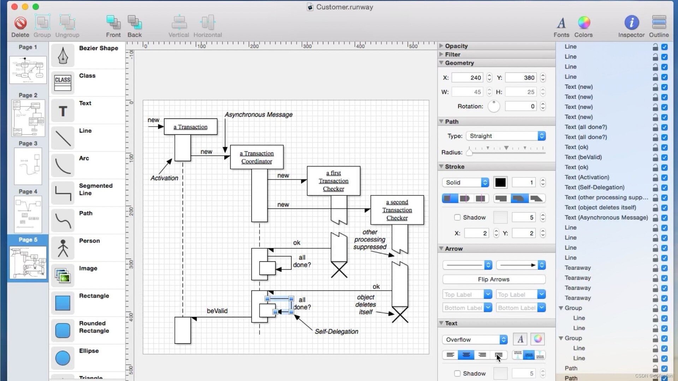This screenshot has width=678, height=381.
Task: Select the Ellipse shape tool
Action: tap(63, 358)
